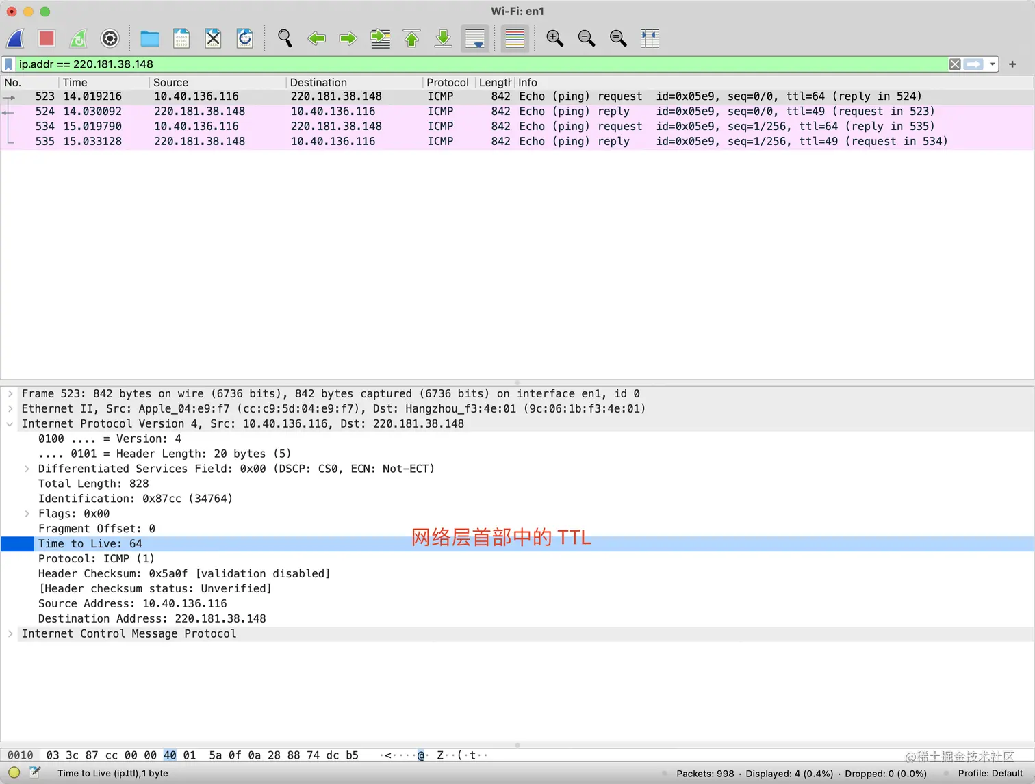
Task: Collapse the Internet Protocol Version 4 section
Action: (10, 424)
